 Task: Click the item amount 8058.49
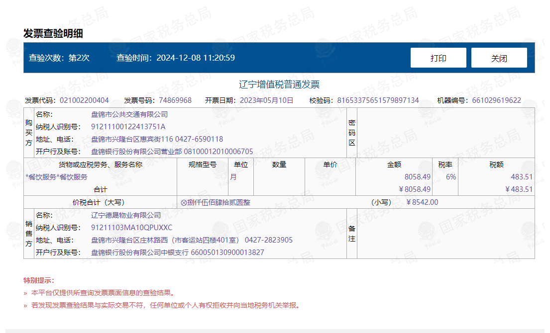(418, 177)
